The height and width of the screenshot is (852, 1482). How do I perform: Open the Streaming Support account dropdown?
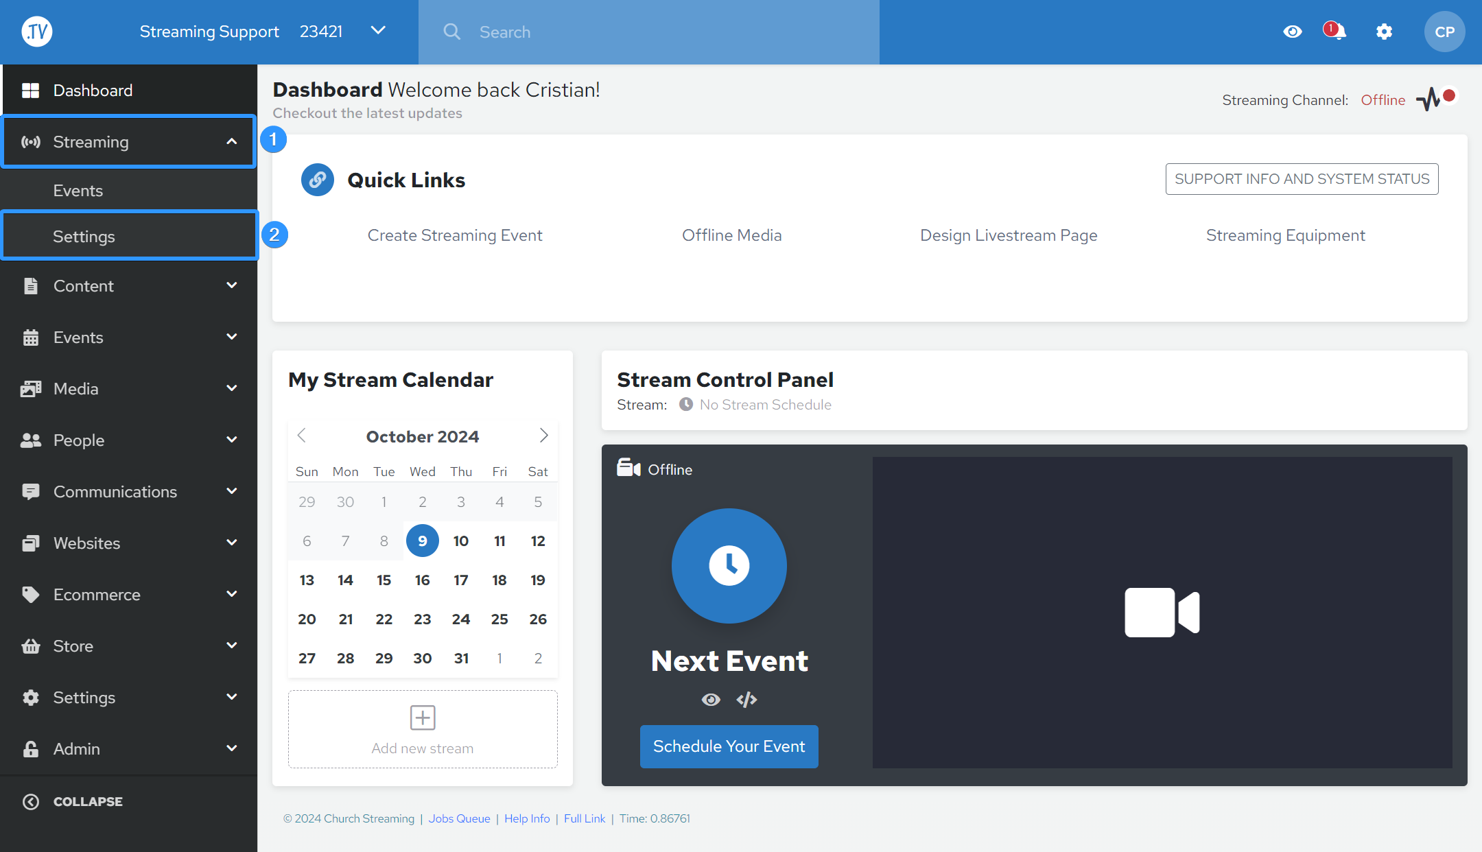pos(378,31)
